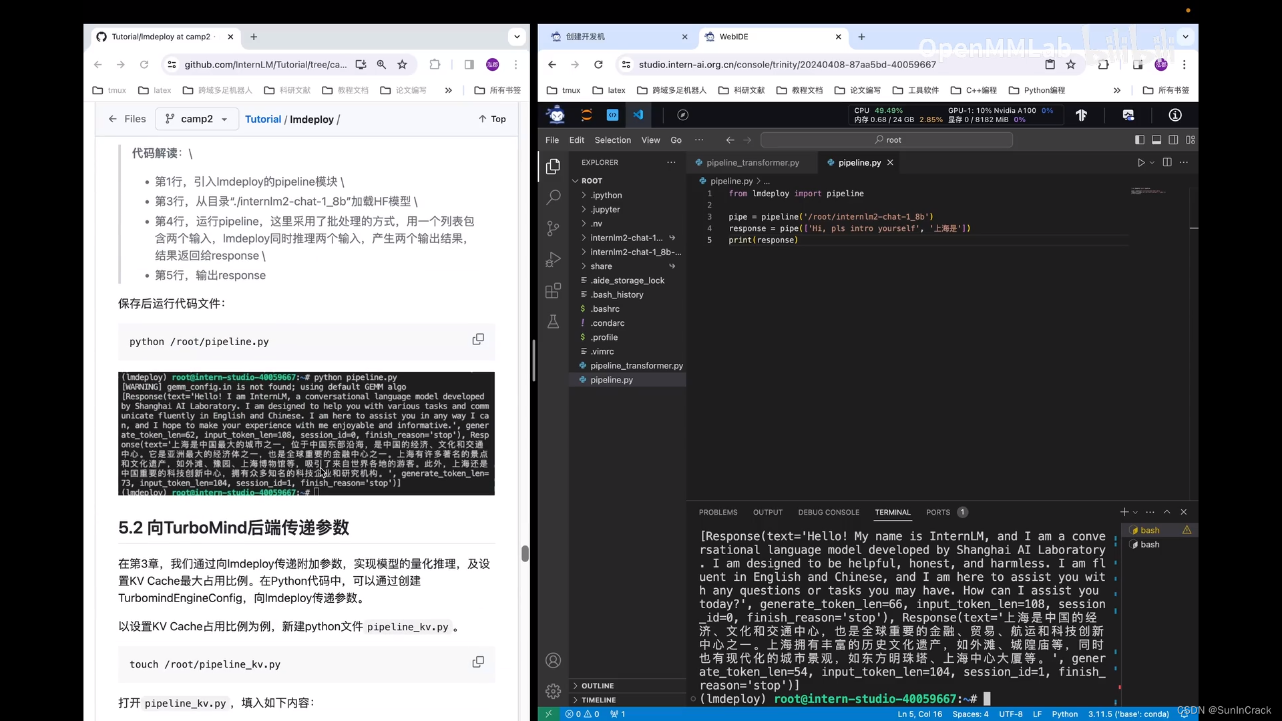The image size is (1282, 721).
Task: Run Python file with play icon
Action: [x=1140, y=162]
